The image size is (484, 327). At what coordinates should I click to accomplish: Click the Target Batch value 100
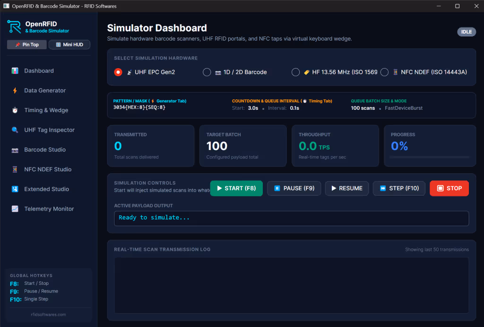click(216, 146)
